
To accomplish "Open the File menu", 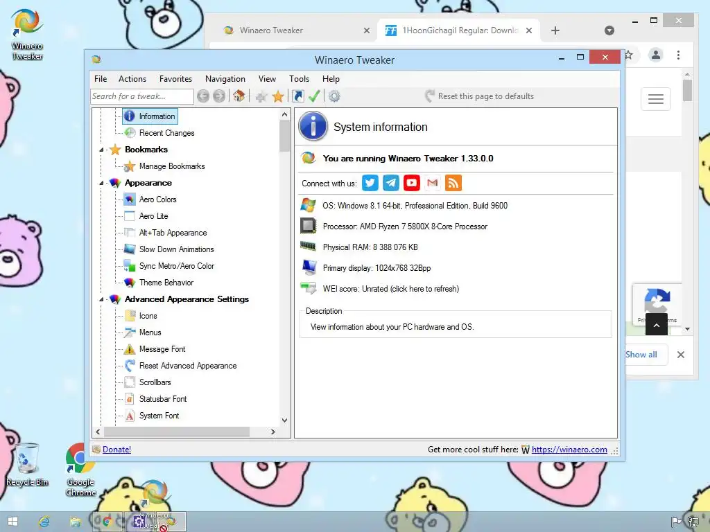I will tap(101, 79).
